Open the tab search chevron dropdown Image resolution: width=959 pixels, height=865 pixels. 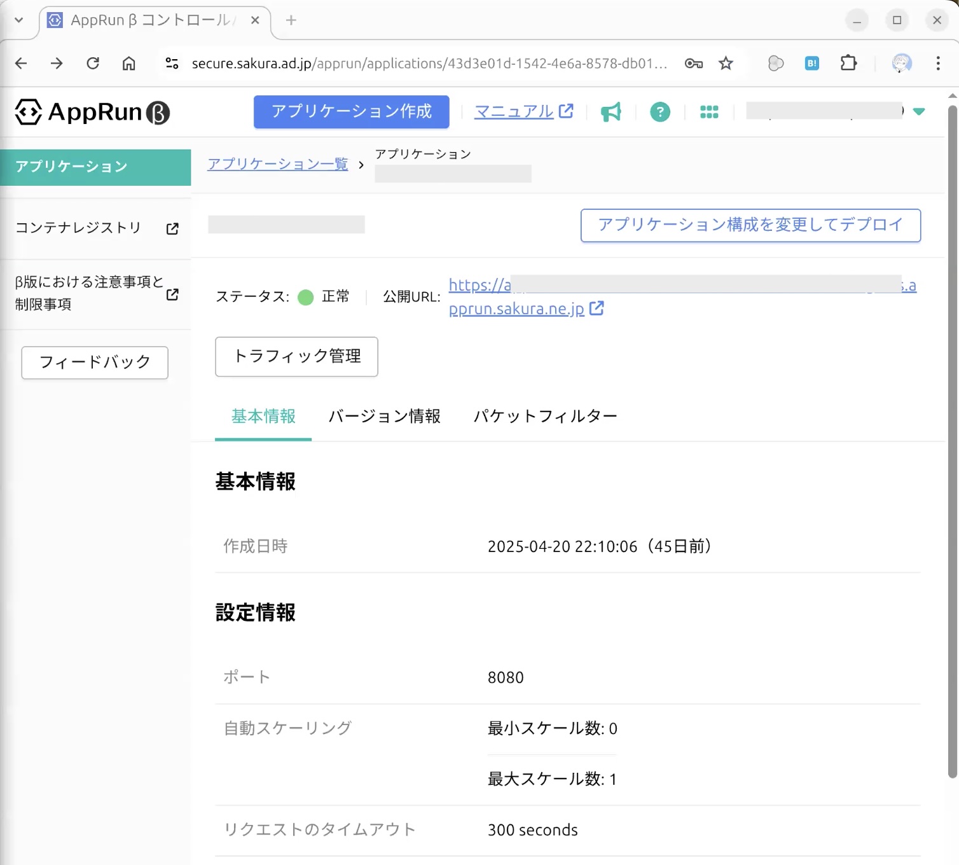click(x=18, y=20)
